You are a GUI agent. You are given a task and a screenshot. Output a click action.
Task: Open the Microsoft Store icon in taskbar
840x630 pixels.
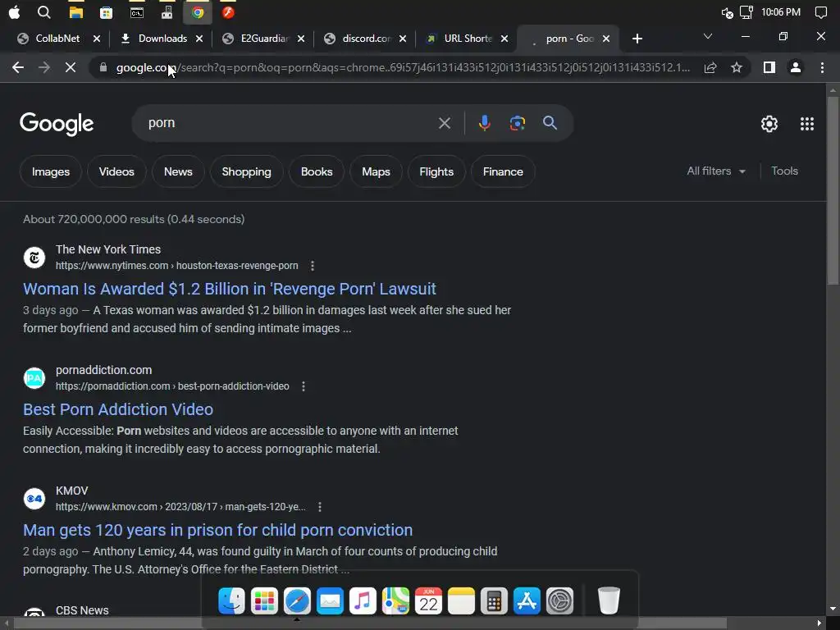[x=106, y=12]
